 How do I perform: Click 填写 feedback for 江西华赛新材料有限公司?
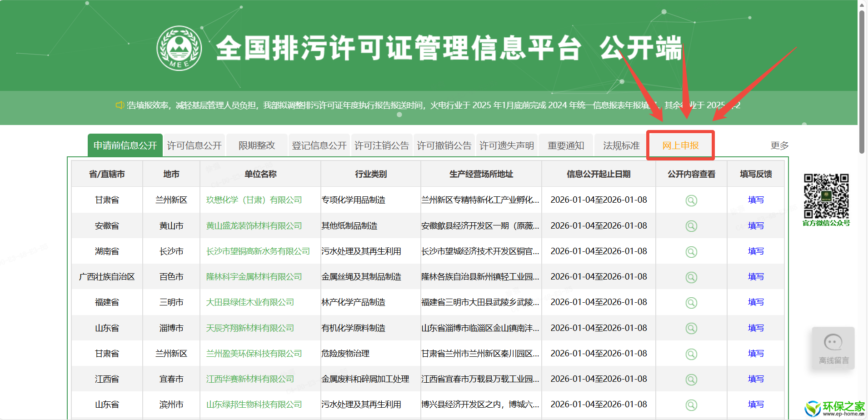tap(755, 379)
